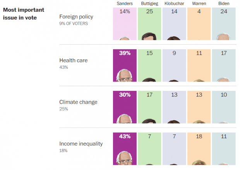This screenshot has width=240, height=170.
Task: Click the purple 39% Sanders cell
Action: (x=125, y=66)
